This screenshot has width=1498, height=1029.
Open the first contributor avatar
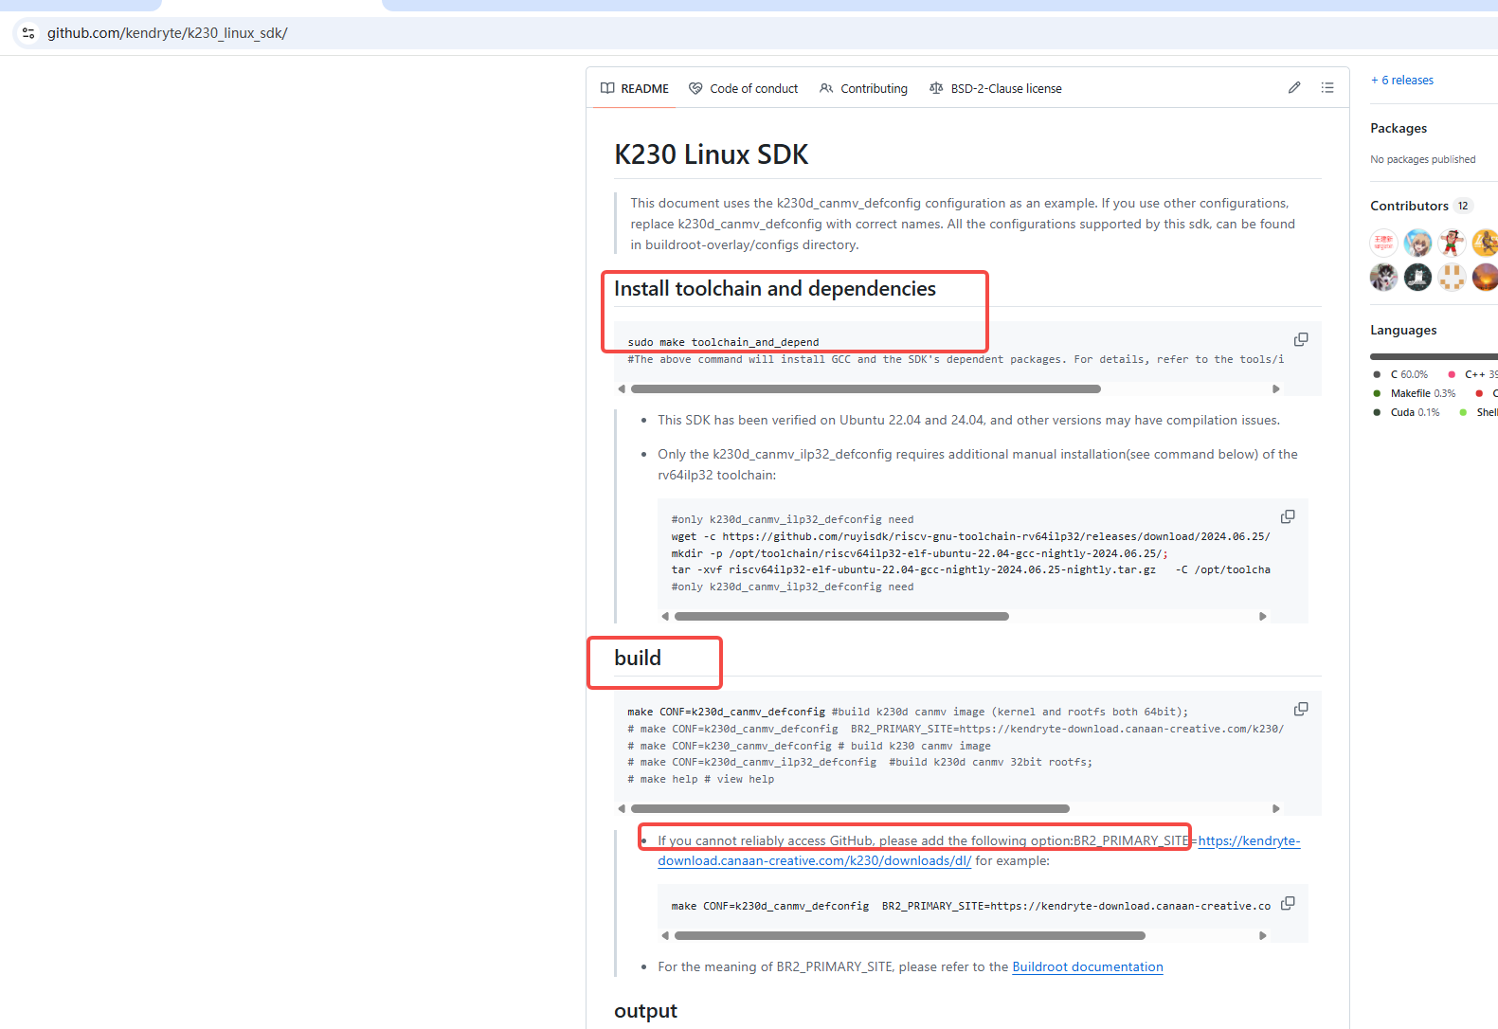[1383, 243]
